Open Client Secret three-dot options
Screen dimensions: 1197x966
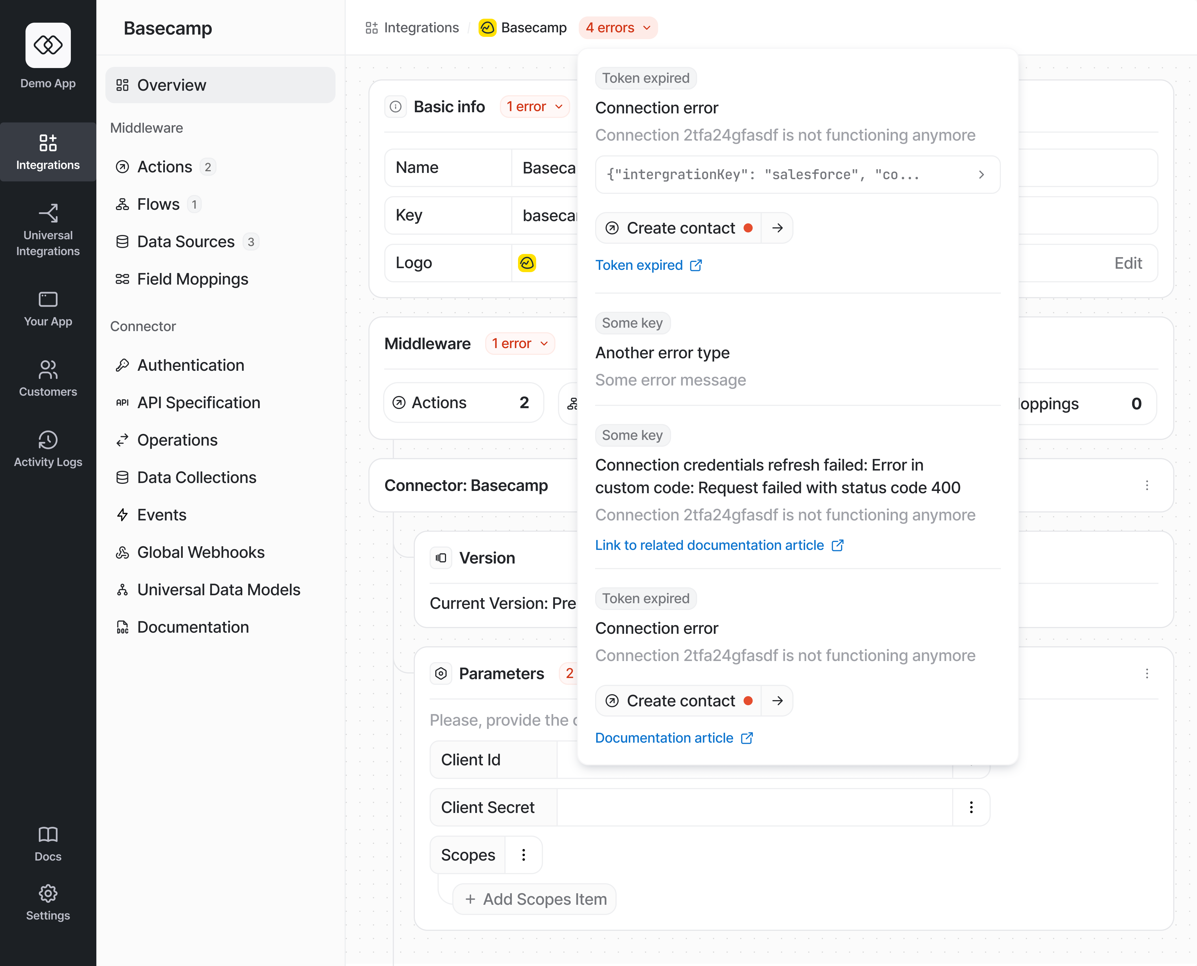[971, 808]
